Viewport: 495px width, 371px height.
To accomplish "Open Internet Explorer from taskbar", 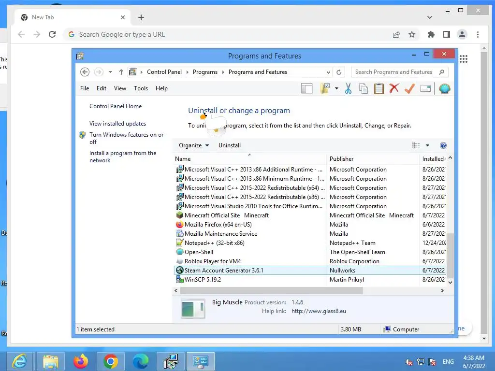I will [x=19, y=361].
